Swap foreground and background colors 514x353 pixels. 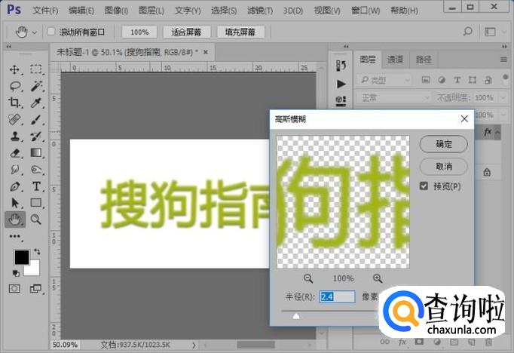click(x=37, y=252)
